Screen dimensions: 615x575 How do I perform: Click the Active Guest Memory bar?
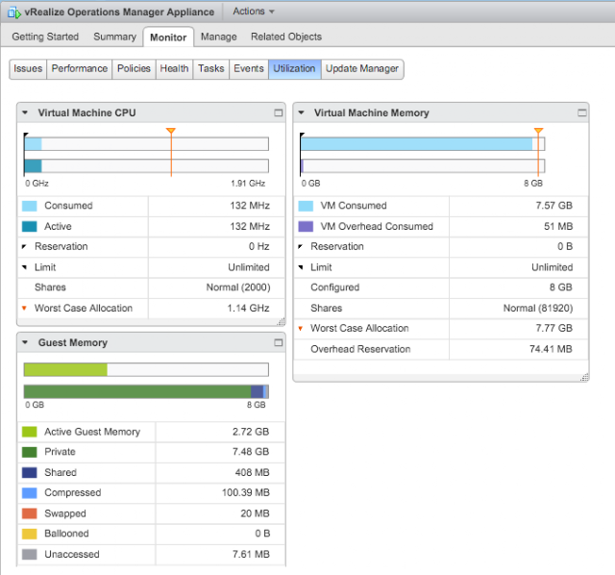pyautogui.click(x=65, y=370)
